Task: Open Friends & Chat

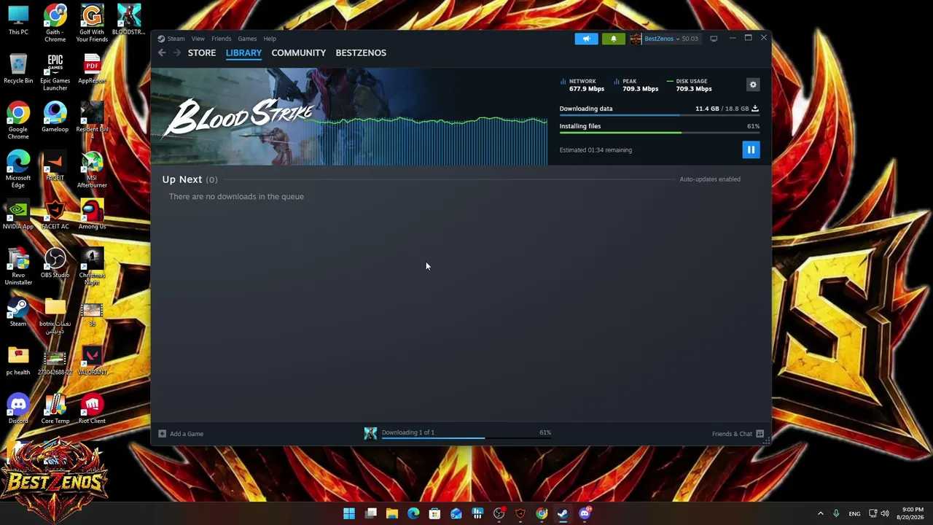Action: [738, 434]
